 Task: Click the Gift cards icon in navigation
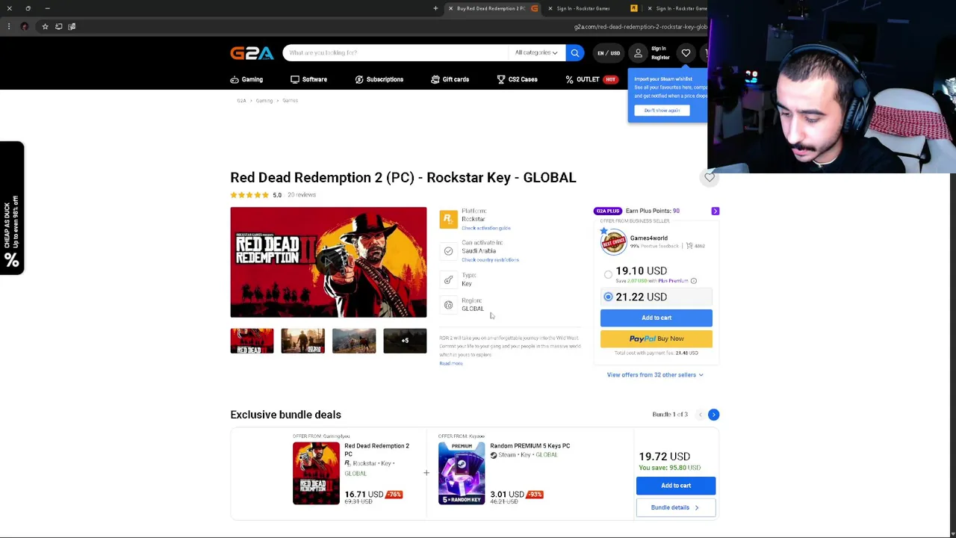point(435,79)
